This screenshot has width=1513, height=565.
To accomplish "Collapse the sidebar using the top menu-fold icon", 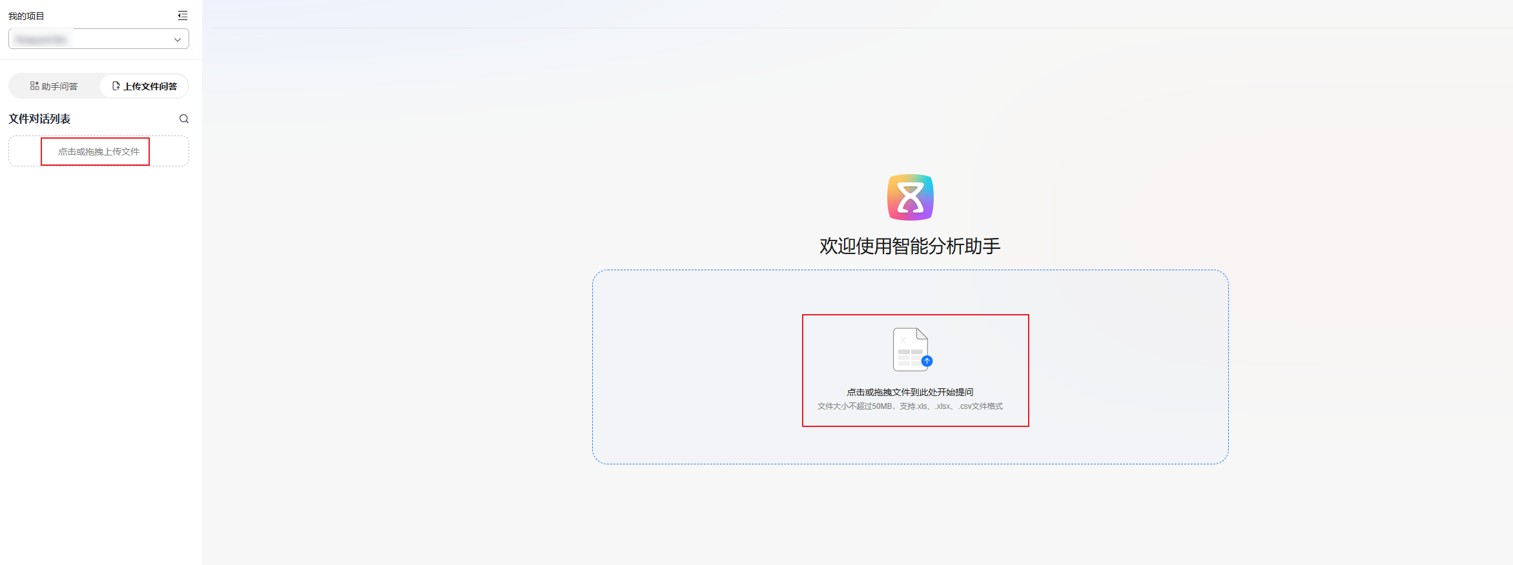I will click(183, 15).
